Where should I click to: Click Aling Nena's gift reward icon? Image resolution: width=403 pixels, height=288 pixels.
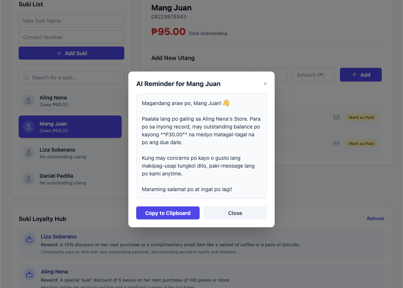click(29, 275)
